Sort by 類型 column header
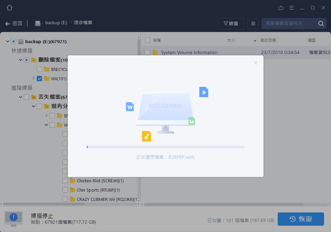 pos(312,40)
